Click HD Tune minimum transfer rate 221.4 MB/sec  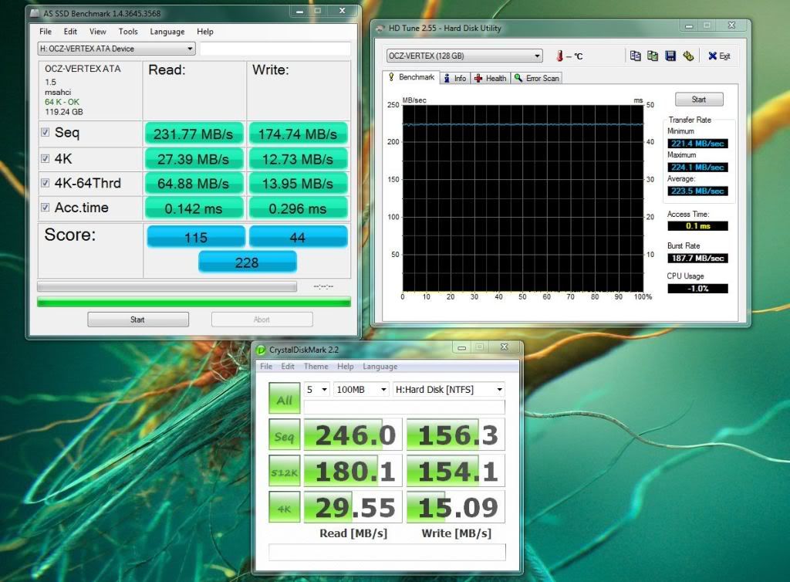(697, 144)
